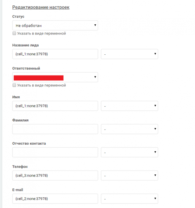Screen dimensions: 195x208
Task: Click the Название лида input field
Action: point(55,54)
